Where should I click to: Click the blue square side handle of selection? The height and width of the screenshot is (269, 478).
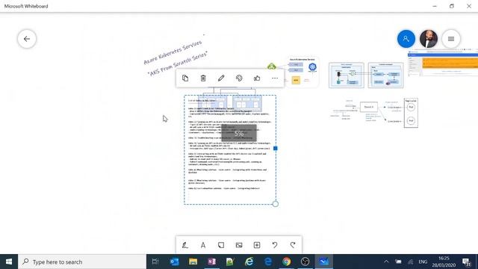(x=276, y=148)
